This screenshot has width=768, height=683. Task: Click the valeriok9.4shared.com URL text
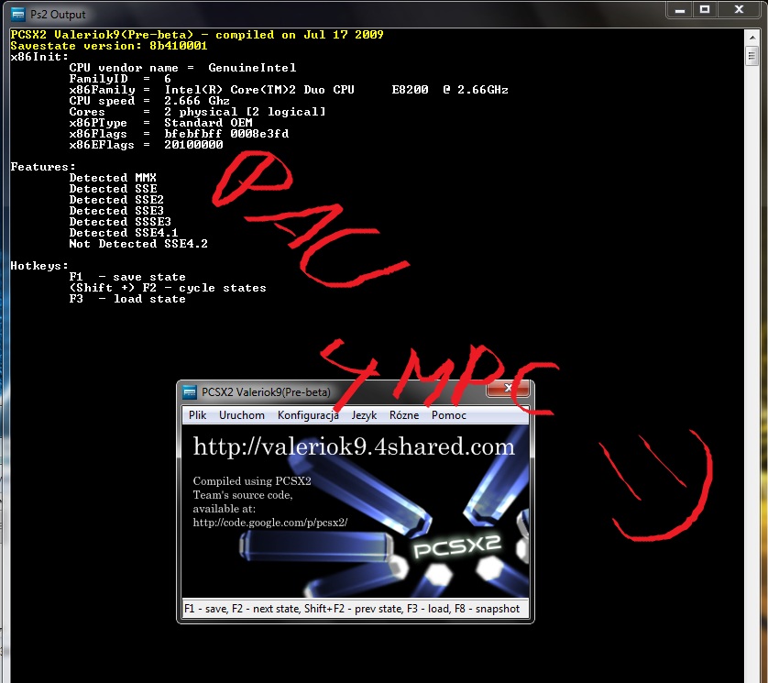pos(354,446)
